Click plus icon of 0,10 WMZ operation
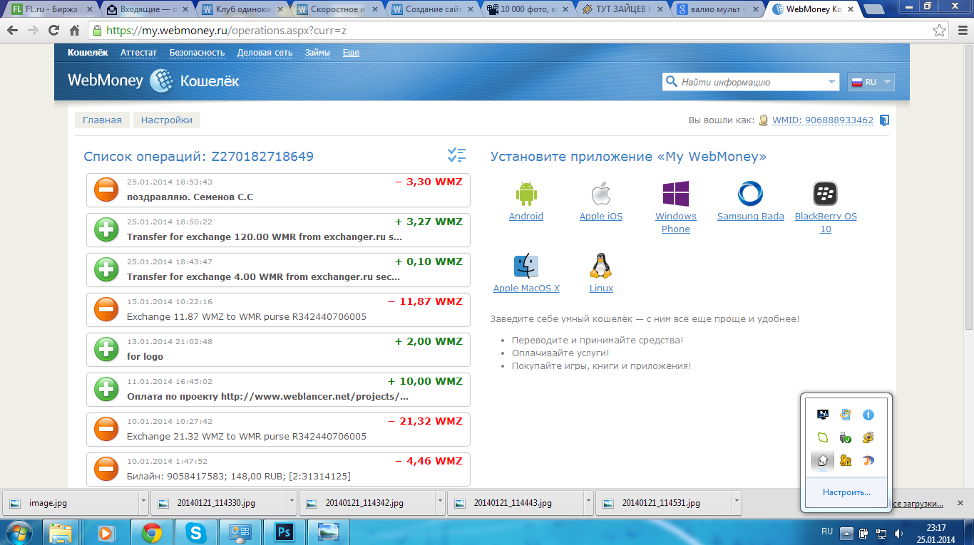This screenshot has width=974, height=545. (x=107, y=269)
